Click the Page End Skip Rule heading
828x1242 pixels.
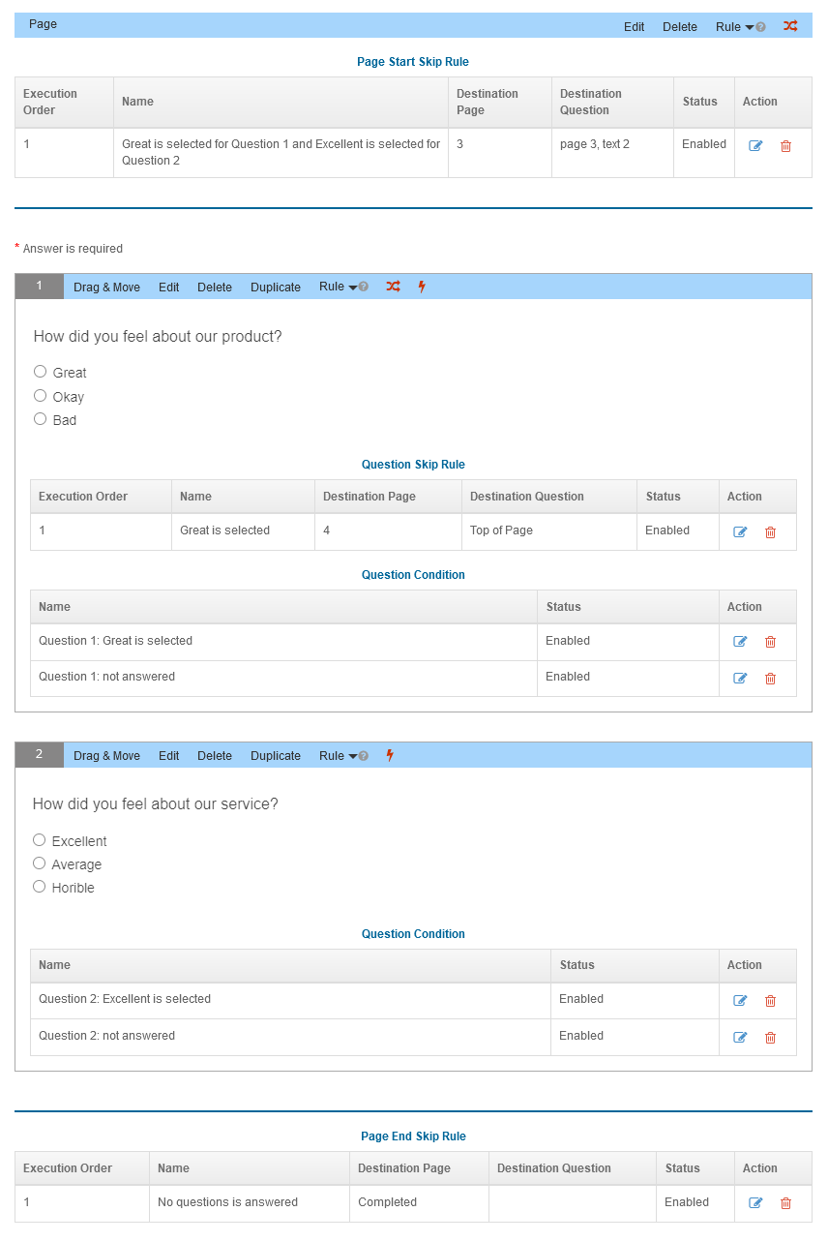pyautogui.click(x=413, y=1136)
